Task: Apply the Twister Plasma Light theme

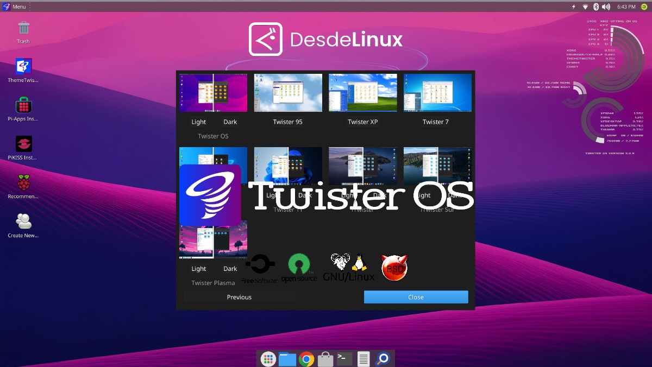Action: [x=199, y=269]
